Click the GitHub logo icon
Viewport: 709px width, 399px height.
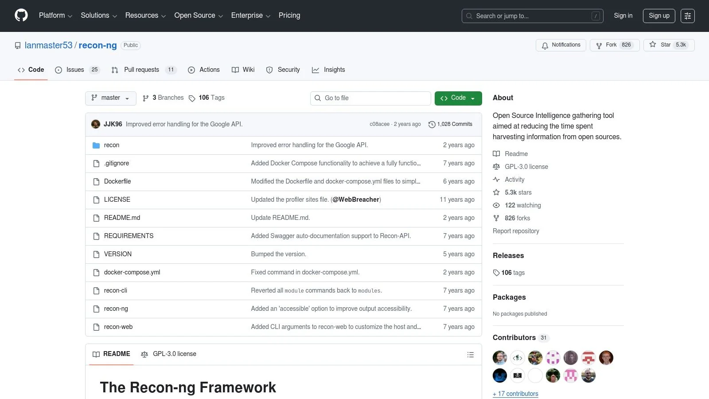[x=21, y=16]
